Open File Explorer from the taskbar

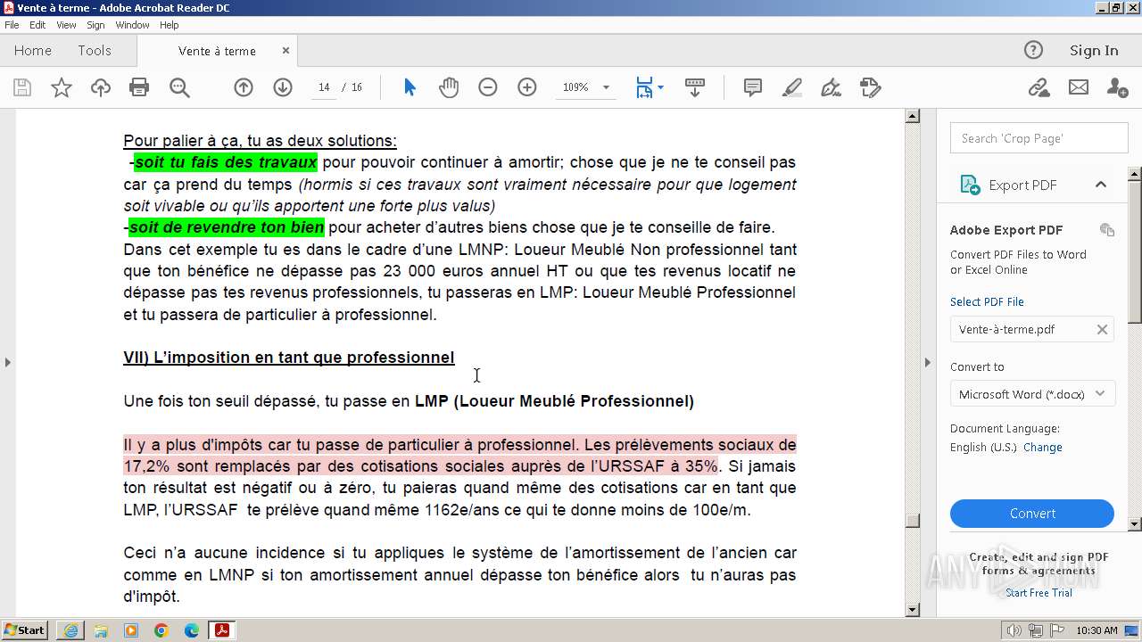(101, 630)
